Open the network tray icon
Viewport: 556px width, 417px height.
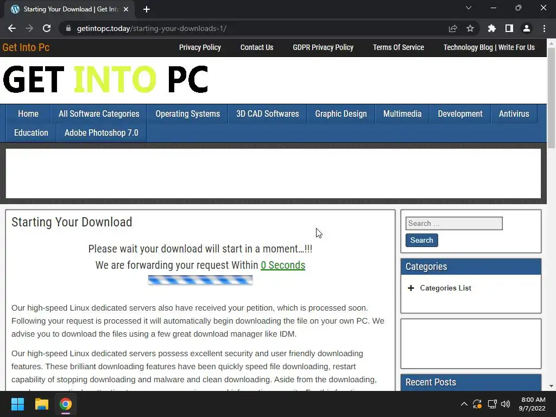point(492,404)
